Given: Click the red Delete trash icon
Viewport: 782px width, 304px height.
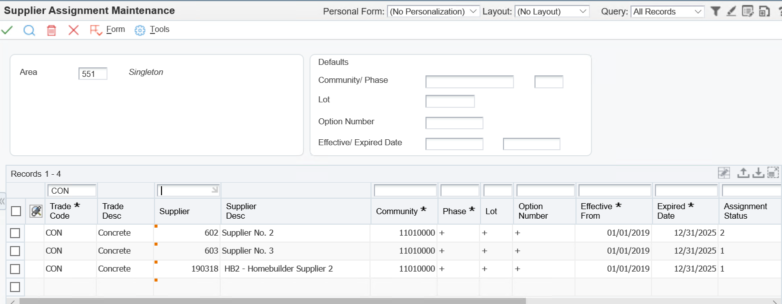Looking at the screenshot, I should (51, 30).
